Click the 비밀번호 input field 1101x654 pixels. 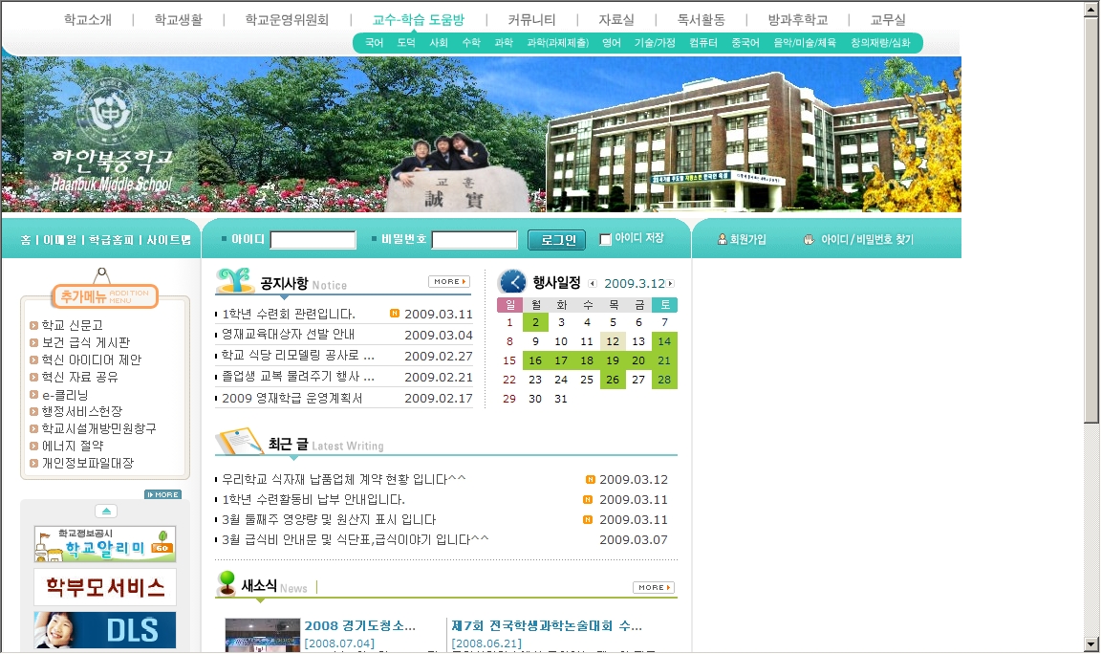pyautogui.click(x=474, y=240)
